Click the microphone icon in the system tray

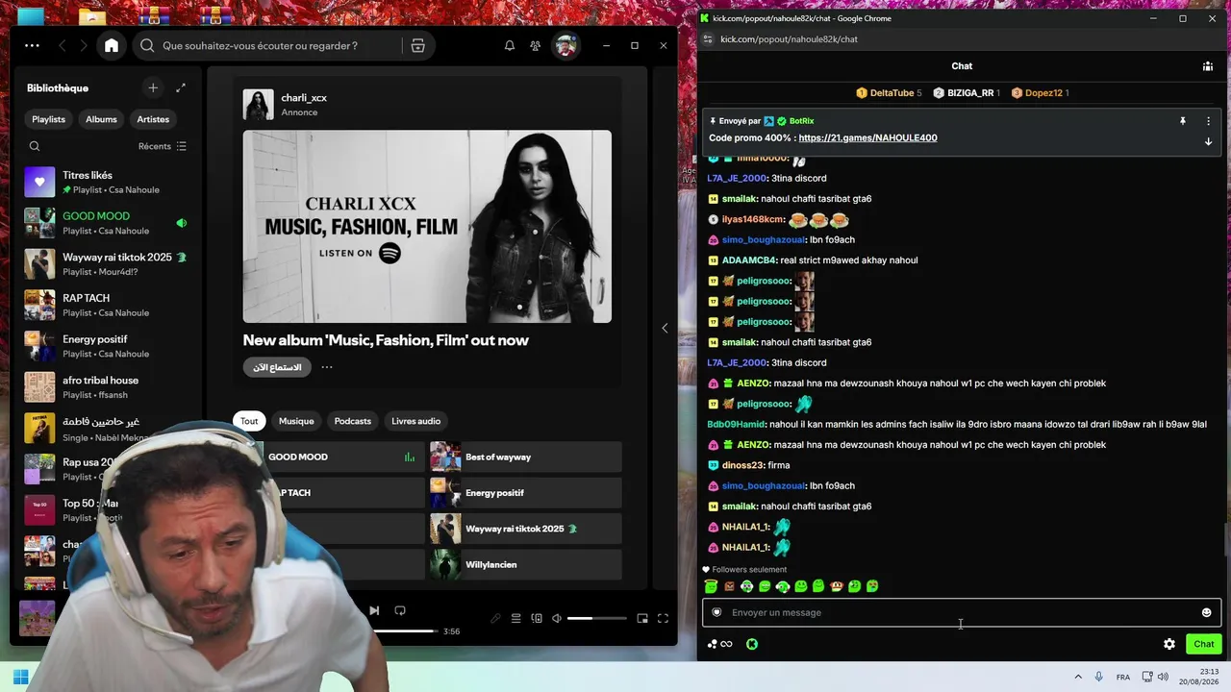pos(1099,677)
